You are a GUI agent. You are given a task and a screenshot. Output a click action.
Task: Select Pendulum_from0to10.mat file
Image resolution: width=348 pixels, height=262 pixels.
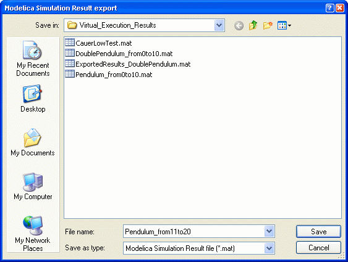109,75
